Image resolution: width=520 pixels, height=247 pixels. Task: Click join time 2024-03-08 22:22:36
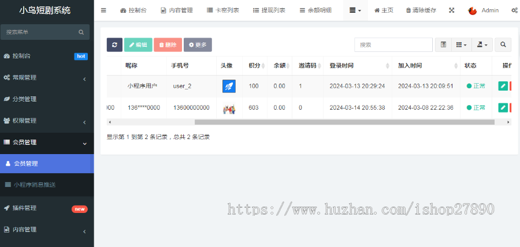coord(425,107)
